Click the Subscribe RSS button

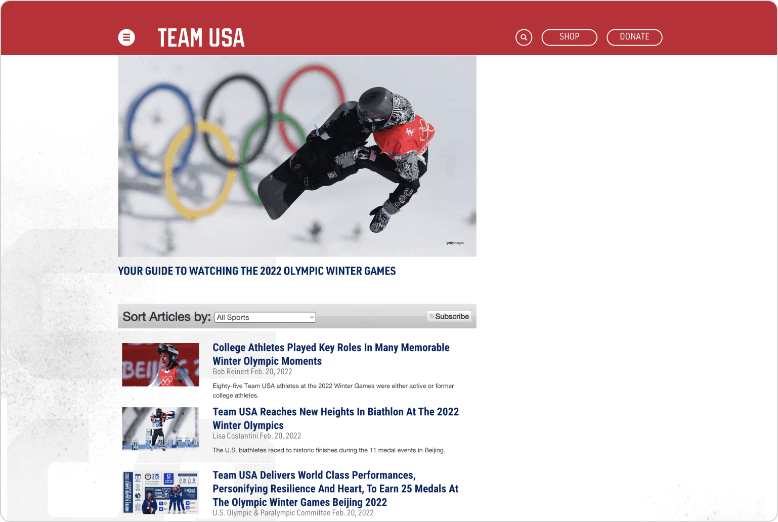(x=449, y=316)
